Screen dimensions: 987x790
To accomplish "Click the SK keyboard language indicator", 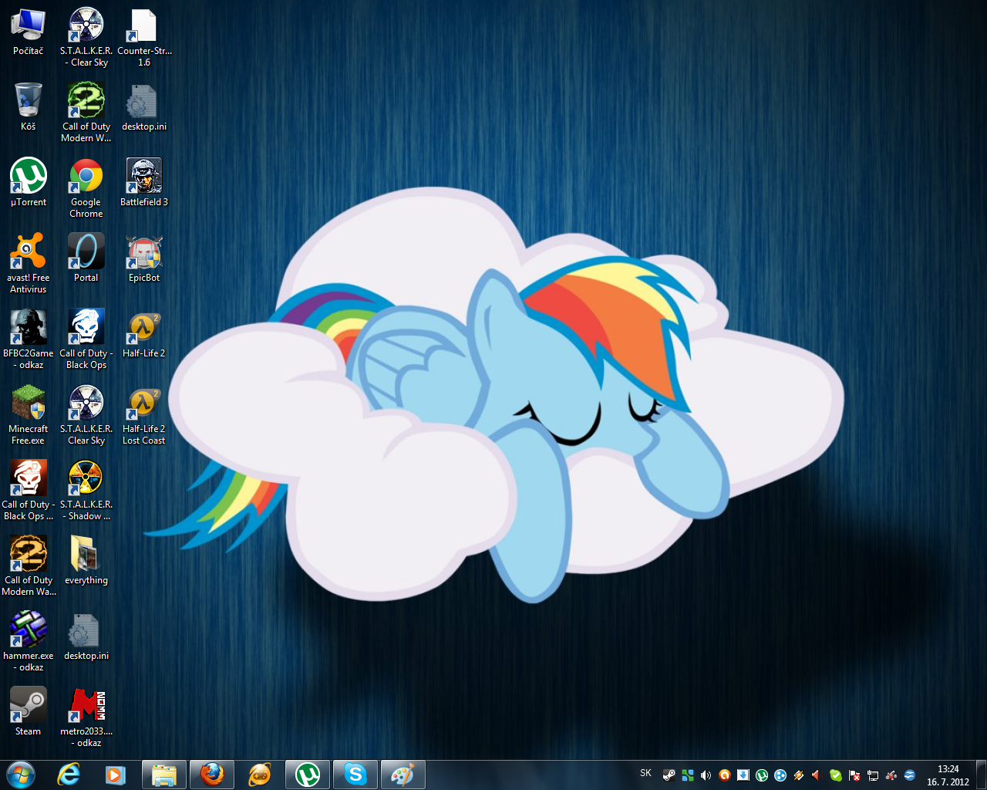I will pos(645,773).
